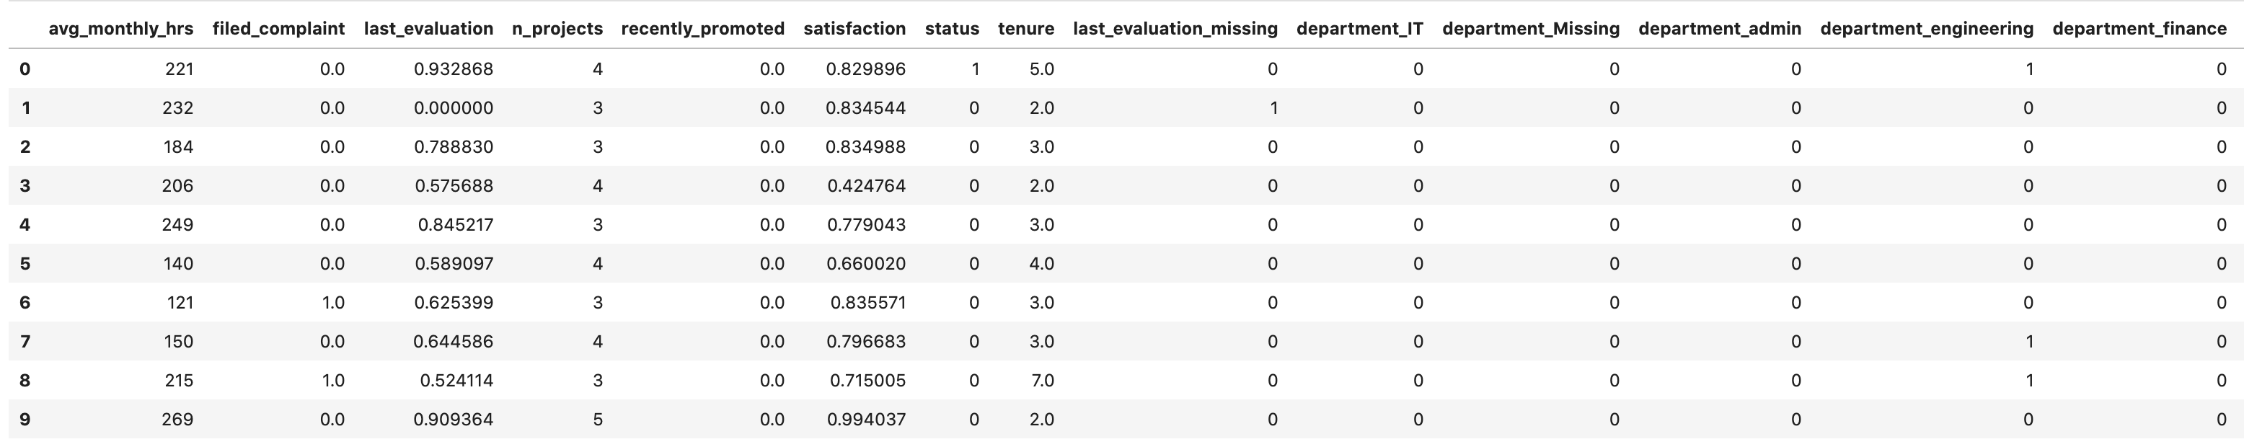Select the satisfaction column header
The width and height of the screenshot is (2244, 447).
[854, 29]
